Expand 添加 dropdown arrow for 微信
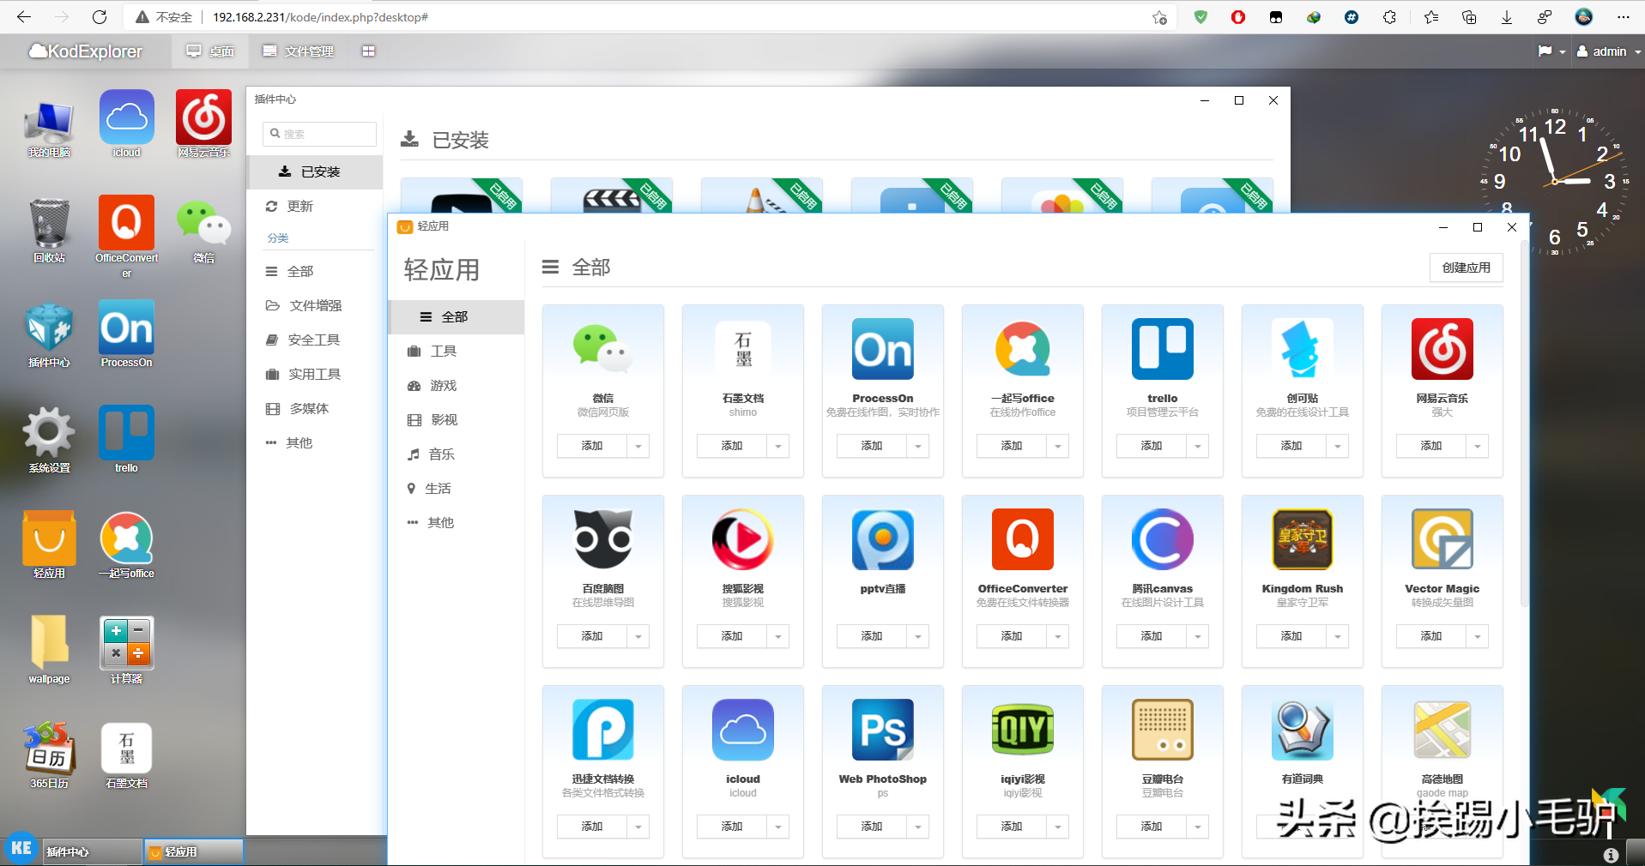Screen dimensions: 1645x866 click(x=638, y=446)
